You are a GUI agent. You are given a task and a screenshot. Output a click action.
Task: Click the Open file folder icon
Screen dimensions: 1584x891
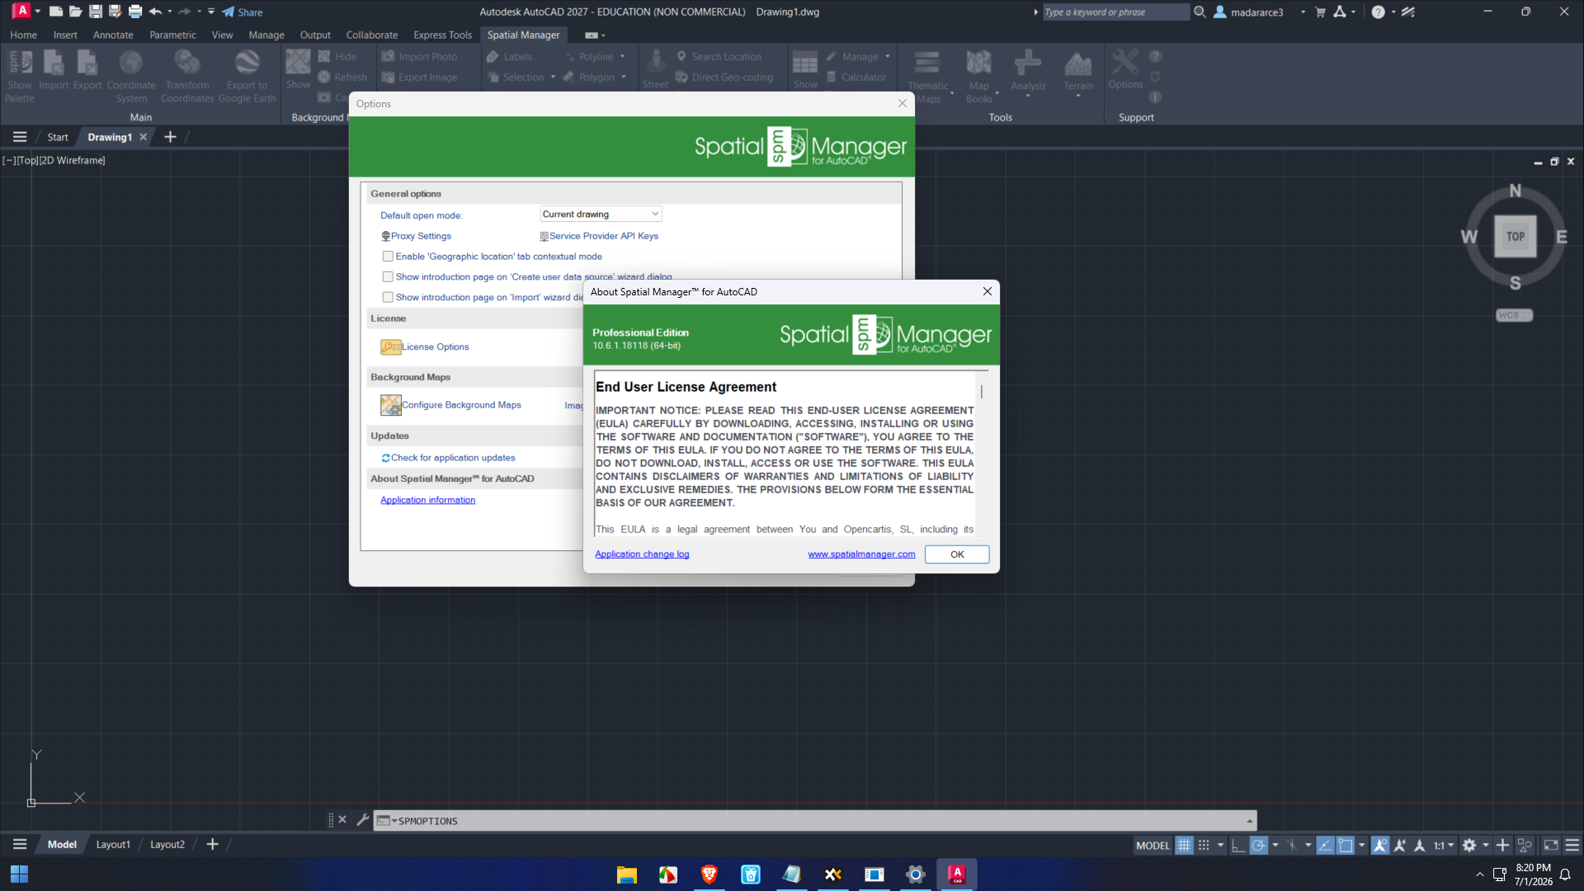point(75,12)
